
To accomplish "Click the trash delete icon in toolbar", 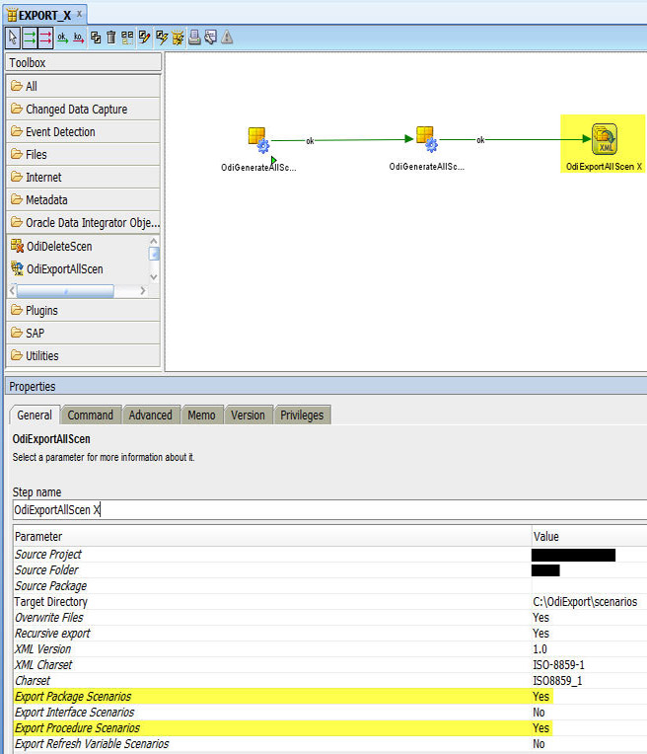I will [111, 38].
